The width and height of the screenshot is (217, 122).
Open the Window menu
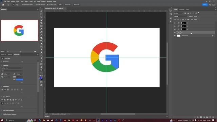49,1
